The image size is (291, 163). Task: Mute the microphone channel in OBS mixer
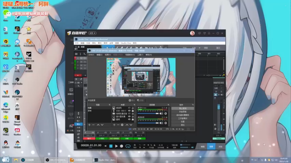pyautogui.click(x=161, y=113)
